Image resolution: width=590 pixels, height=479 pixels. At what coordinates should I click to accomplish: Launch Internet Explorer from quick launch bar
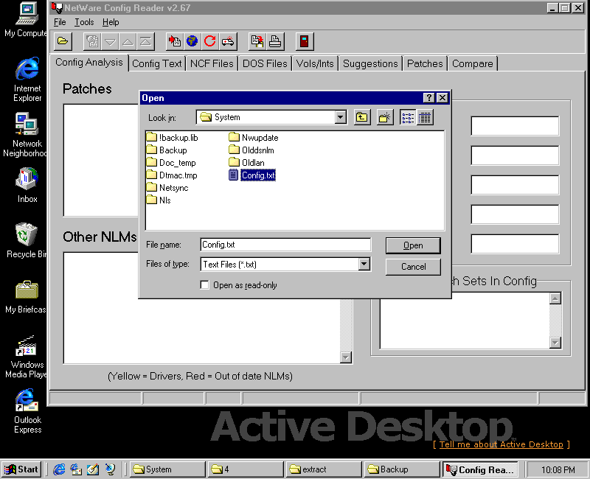pyautogui.click(x=59, y=469)
